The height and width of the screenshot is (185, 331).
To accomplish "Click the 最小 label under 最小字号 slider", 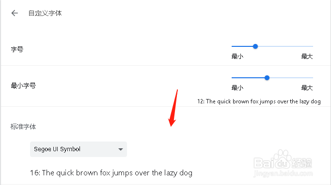I will pyautogui.click(x=237, y=88).
